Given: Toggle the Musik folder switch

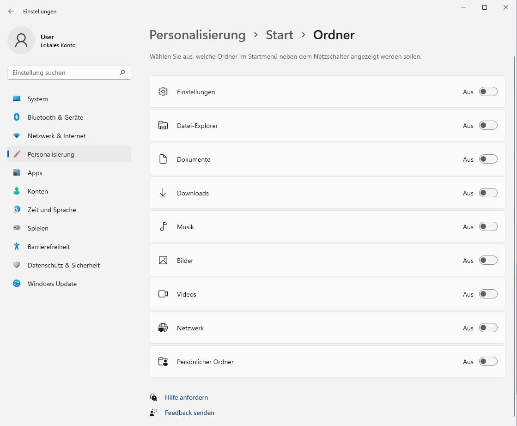Looking at the screenshot, I should 488,226.
